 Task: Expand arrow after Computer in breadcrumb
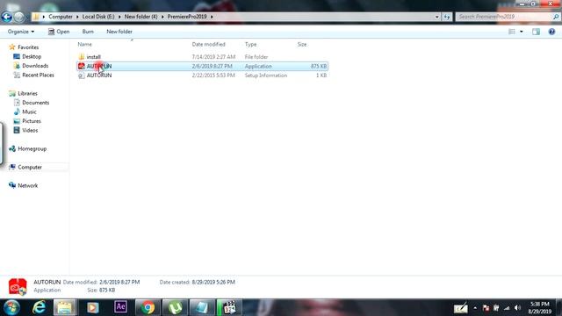click(77, 17)
